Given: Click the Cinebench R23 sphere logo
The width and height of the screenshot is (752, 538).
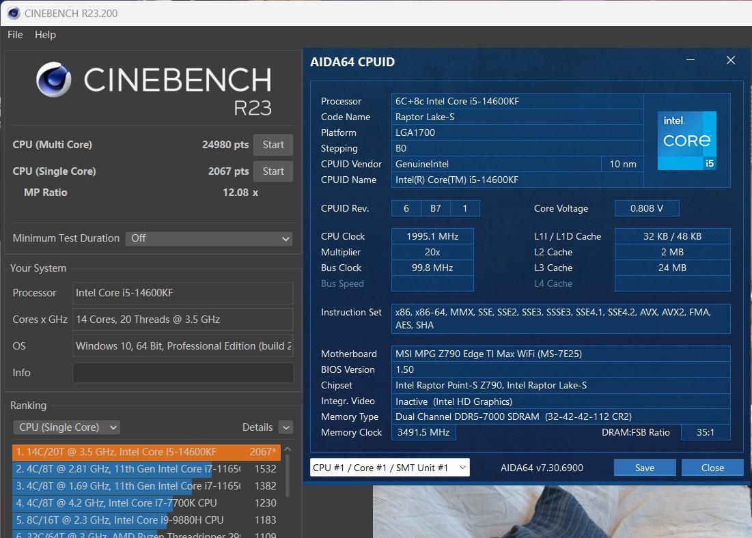Looking at the screenshot, I should [54, 80].
